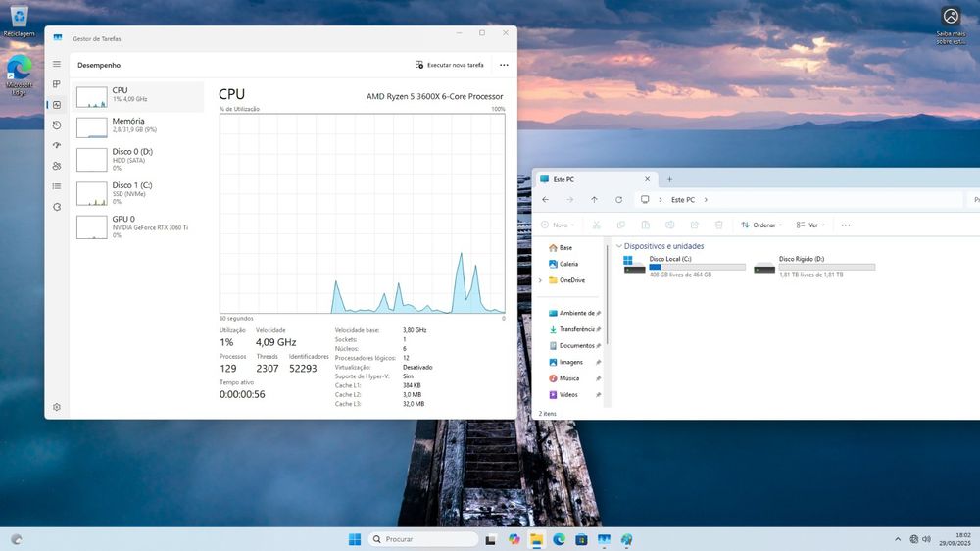
Task: Click the Paste icon in Explorer toolbar
Action: [646, 225]
